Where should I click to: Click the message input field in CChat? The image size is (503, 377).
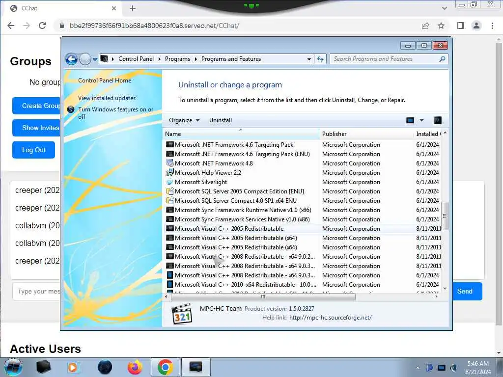37,292
